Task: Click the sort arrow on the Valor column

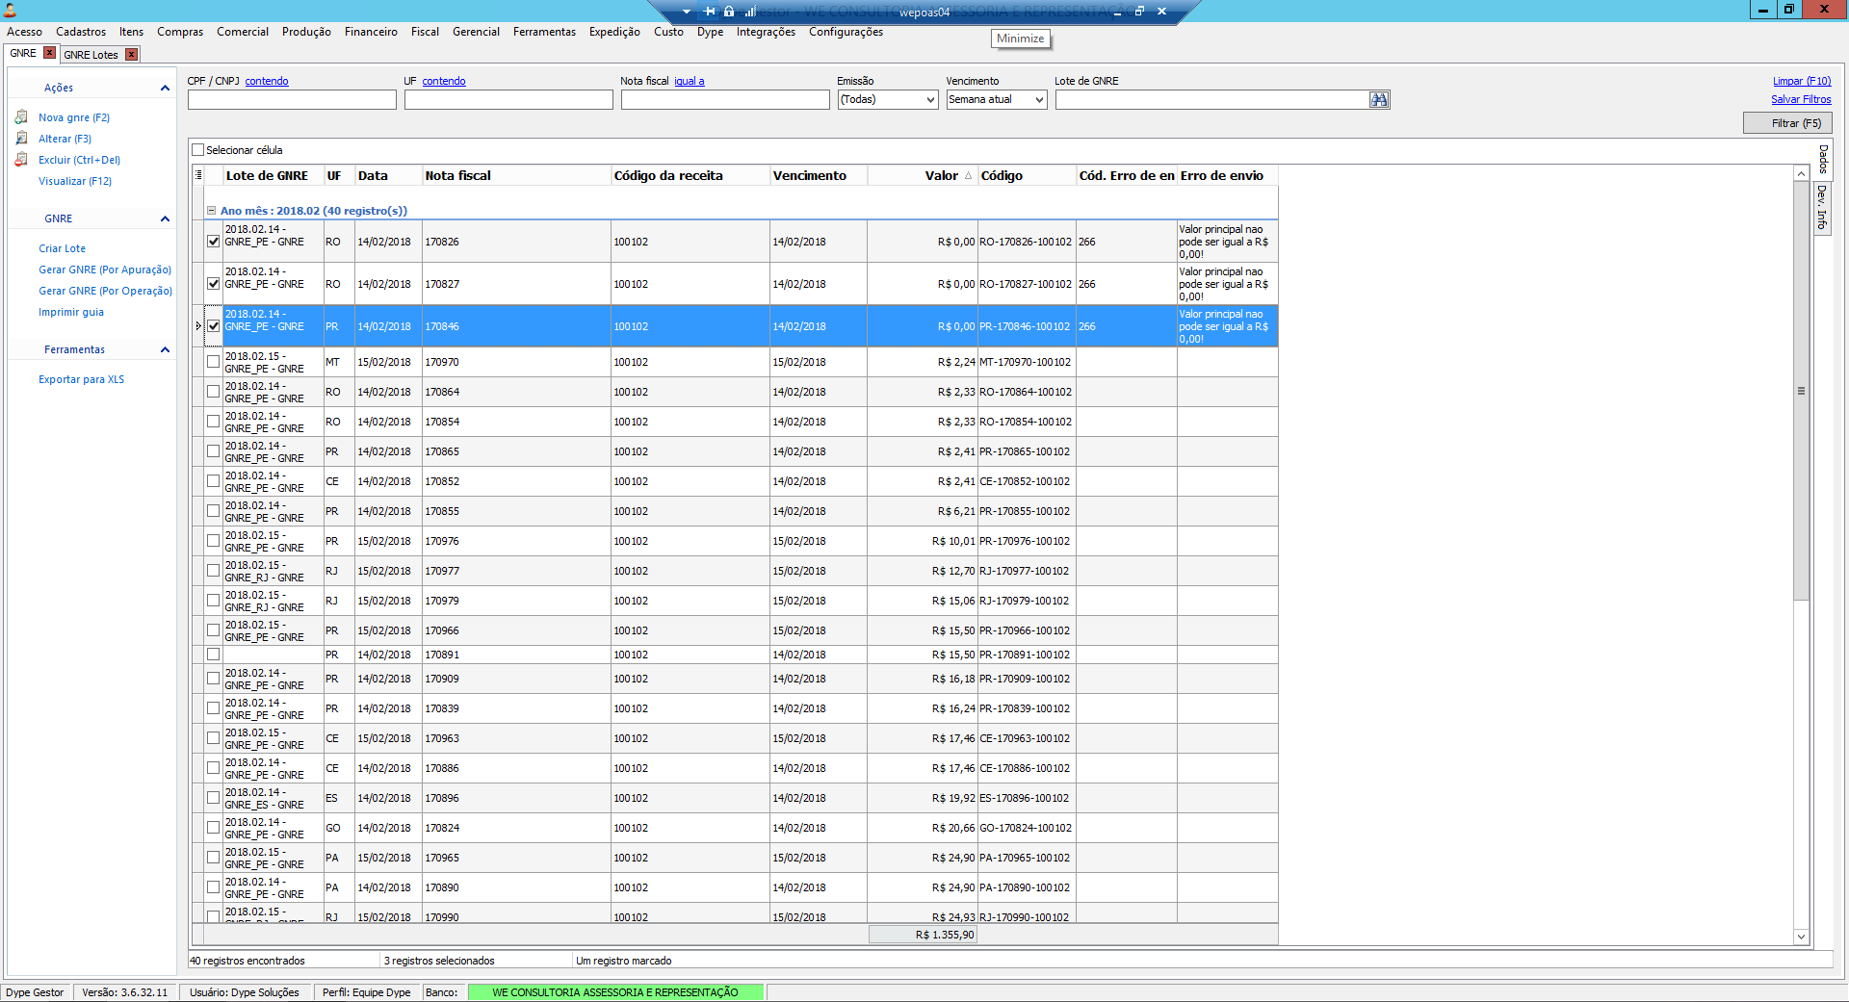Action: coord(968,176)
